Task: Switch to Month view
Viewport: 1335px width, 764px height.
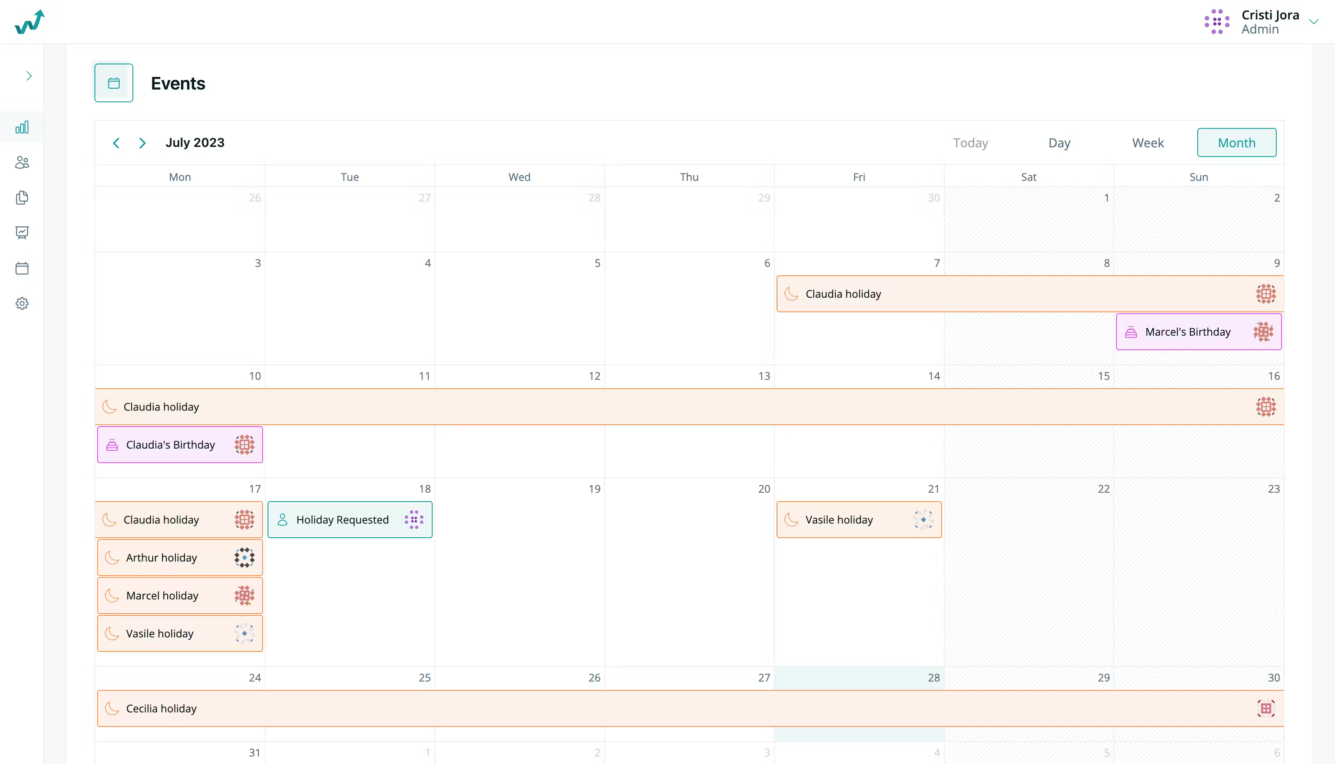Action: coord(1236,143)
